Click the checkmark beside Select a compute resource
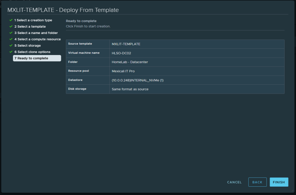Viewport: 296px width, 195px height. tap(11, 39)
